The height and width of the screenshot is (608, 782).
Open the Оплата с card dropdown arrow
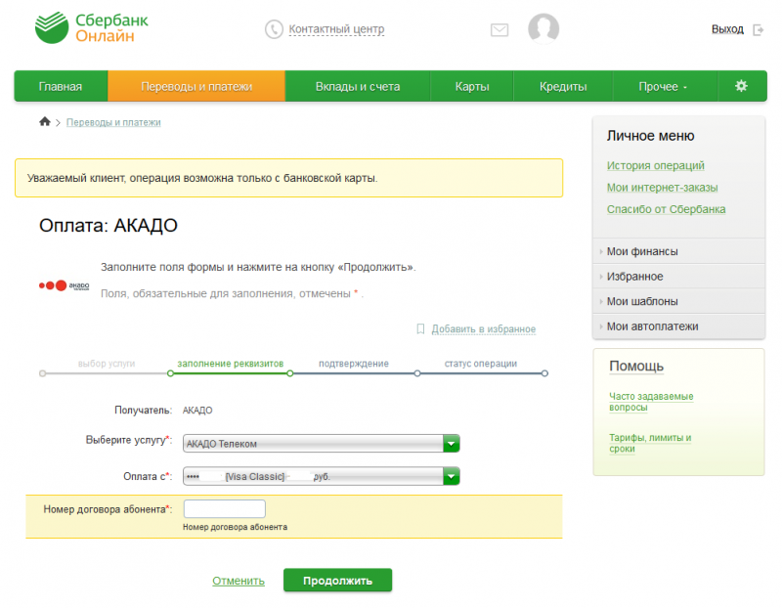451,476
